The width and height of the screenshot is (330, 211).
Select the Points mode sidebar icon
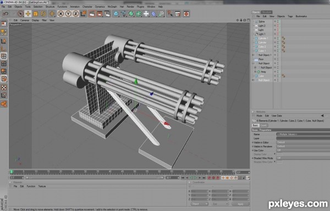pos(4,56)
